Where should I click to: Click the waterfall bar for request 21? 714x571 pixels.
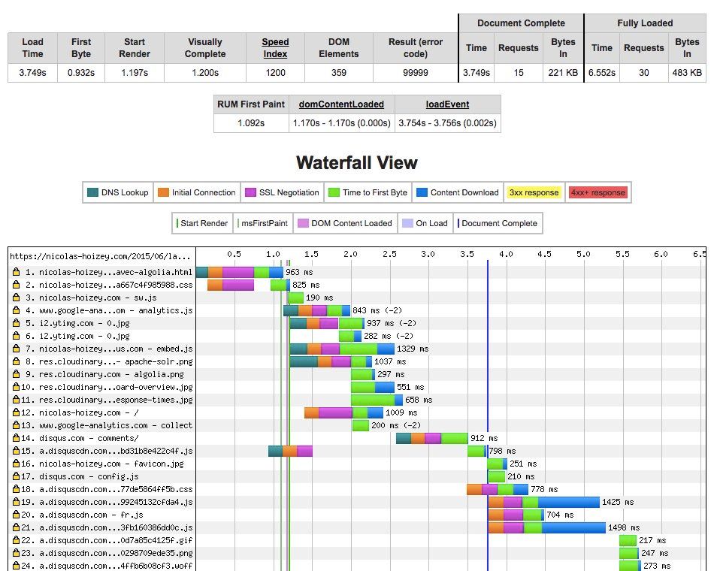point(546,527)
